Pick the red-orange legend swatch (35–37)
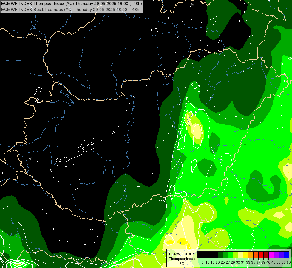292x268 pixels. [x=256, y=255]
